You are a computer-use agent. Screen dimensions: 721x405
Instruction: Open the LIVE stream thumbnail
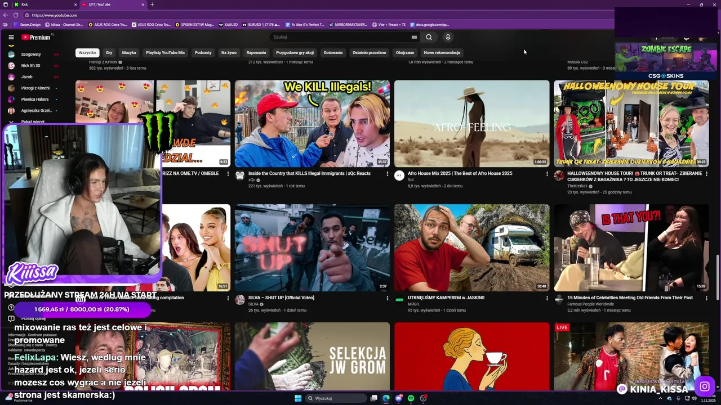(631, 356)
